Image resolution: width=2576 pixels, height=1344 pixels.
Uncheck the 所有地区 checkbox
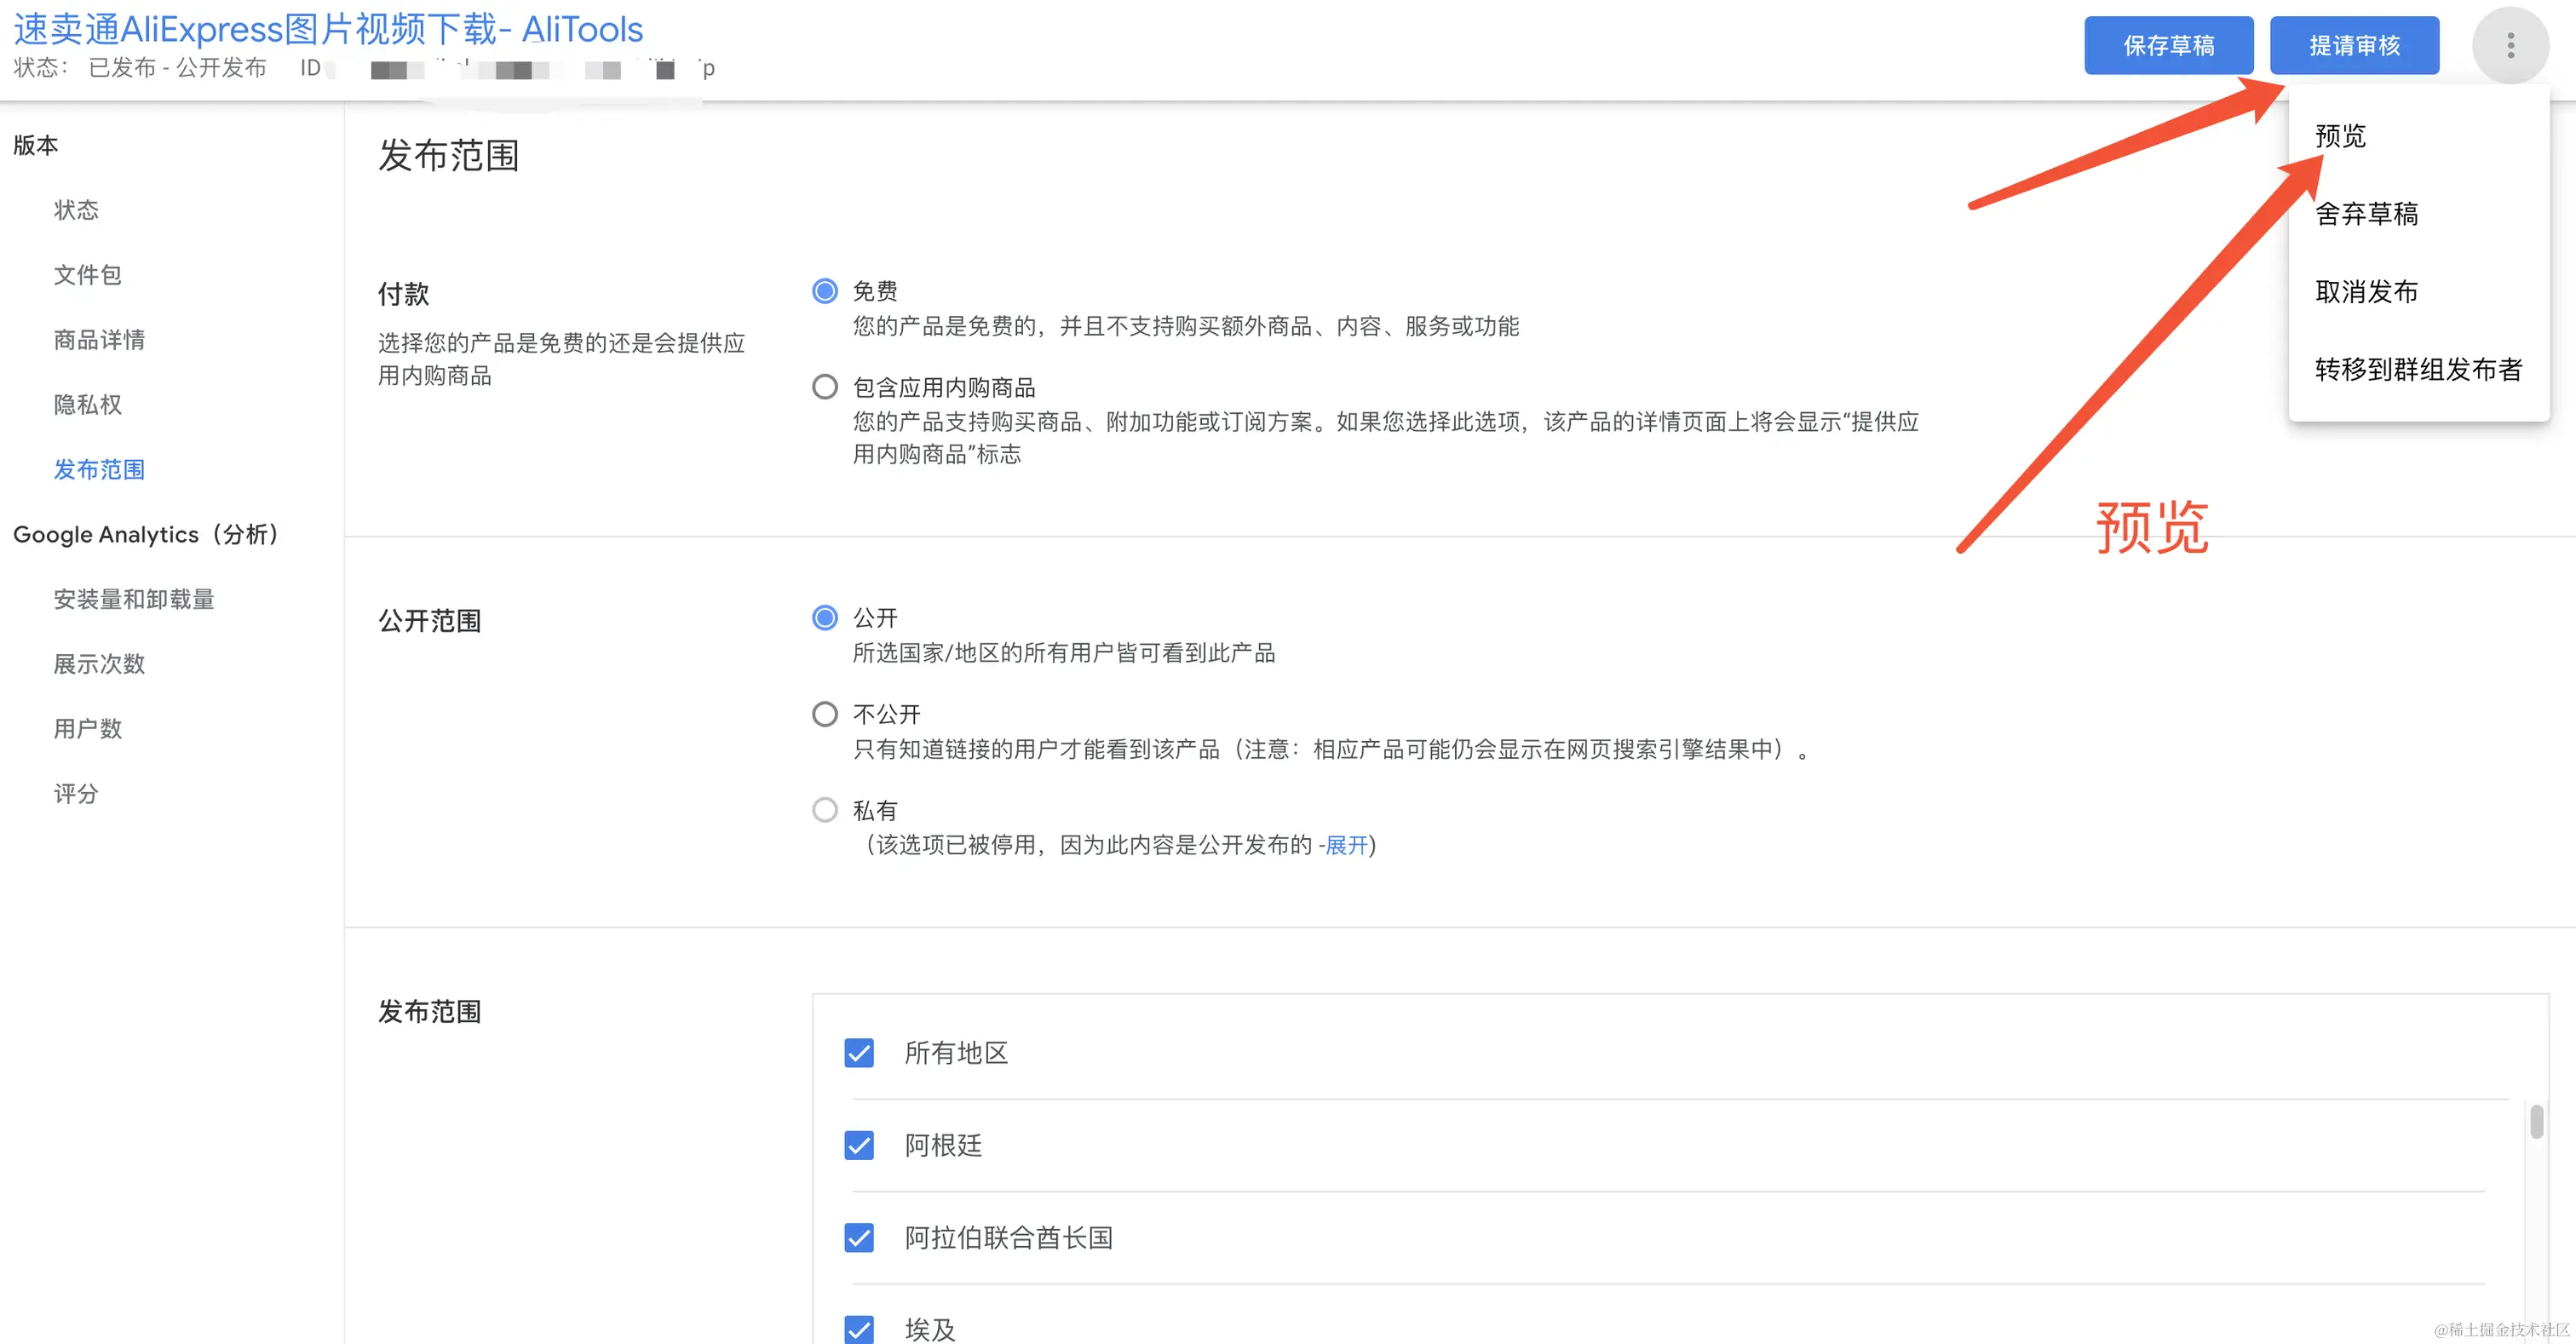point(859,1053)
